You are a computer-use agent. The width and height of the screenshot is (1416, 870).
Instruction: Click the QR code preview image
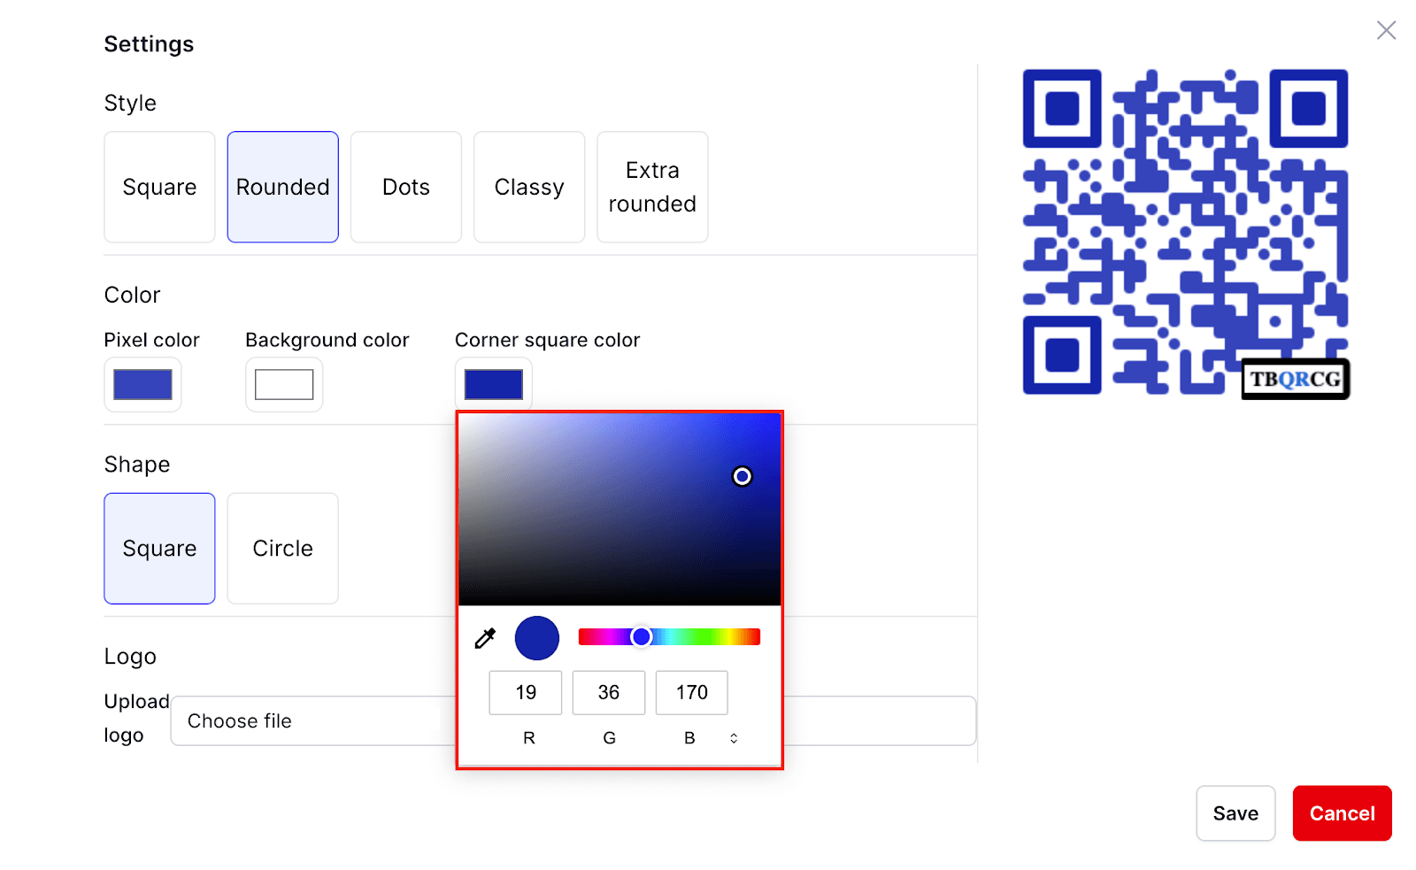pos(1186,232)
